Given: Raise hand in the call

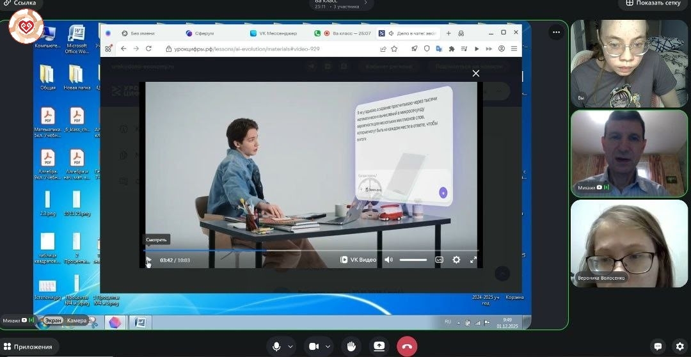Looking at the screenshot, I should (x=351, y=346).
